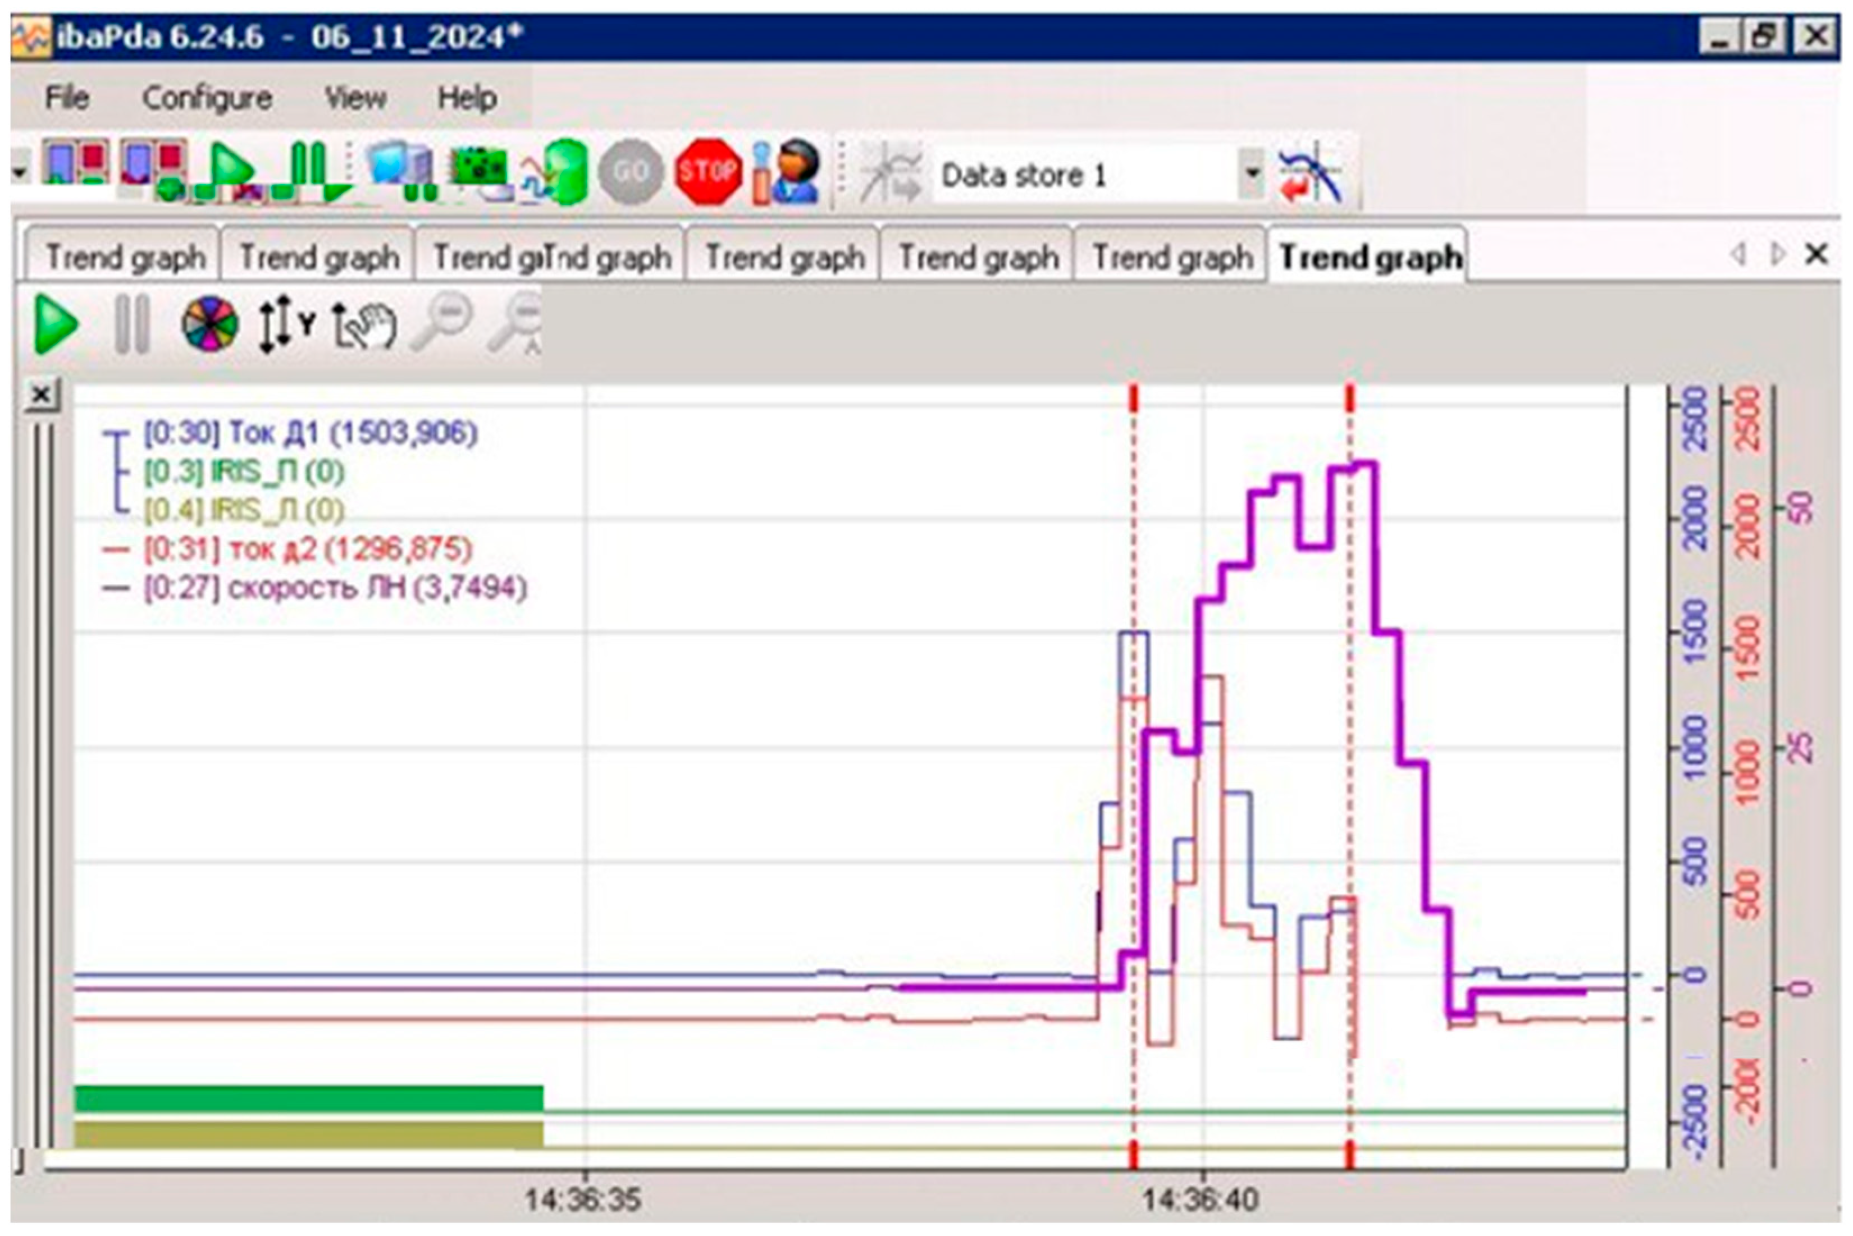
Task: Click the Ток Д1 signal legend entry
Action: tap(311, 433)
